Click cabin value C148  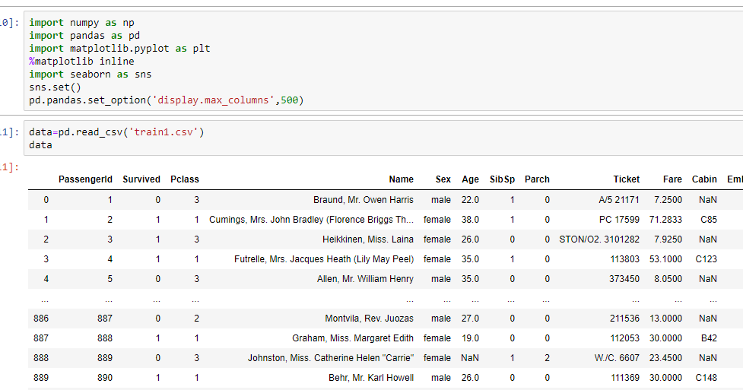[706, 378]
